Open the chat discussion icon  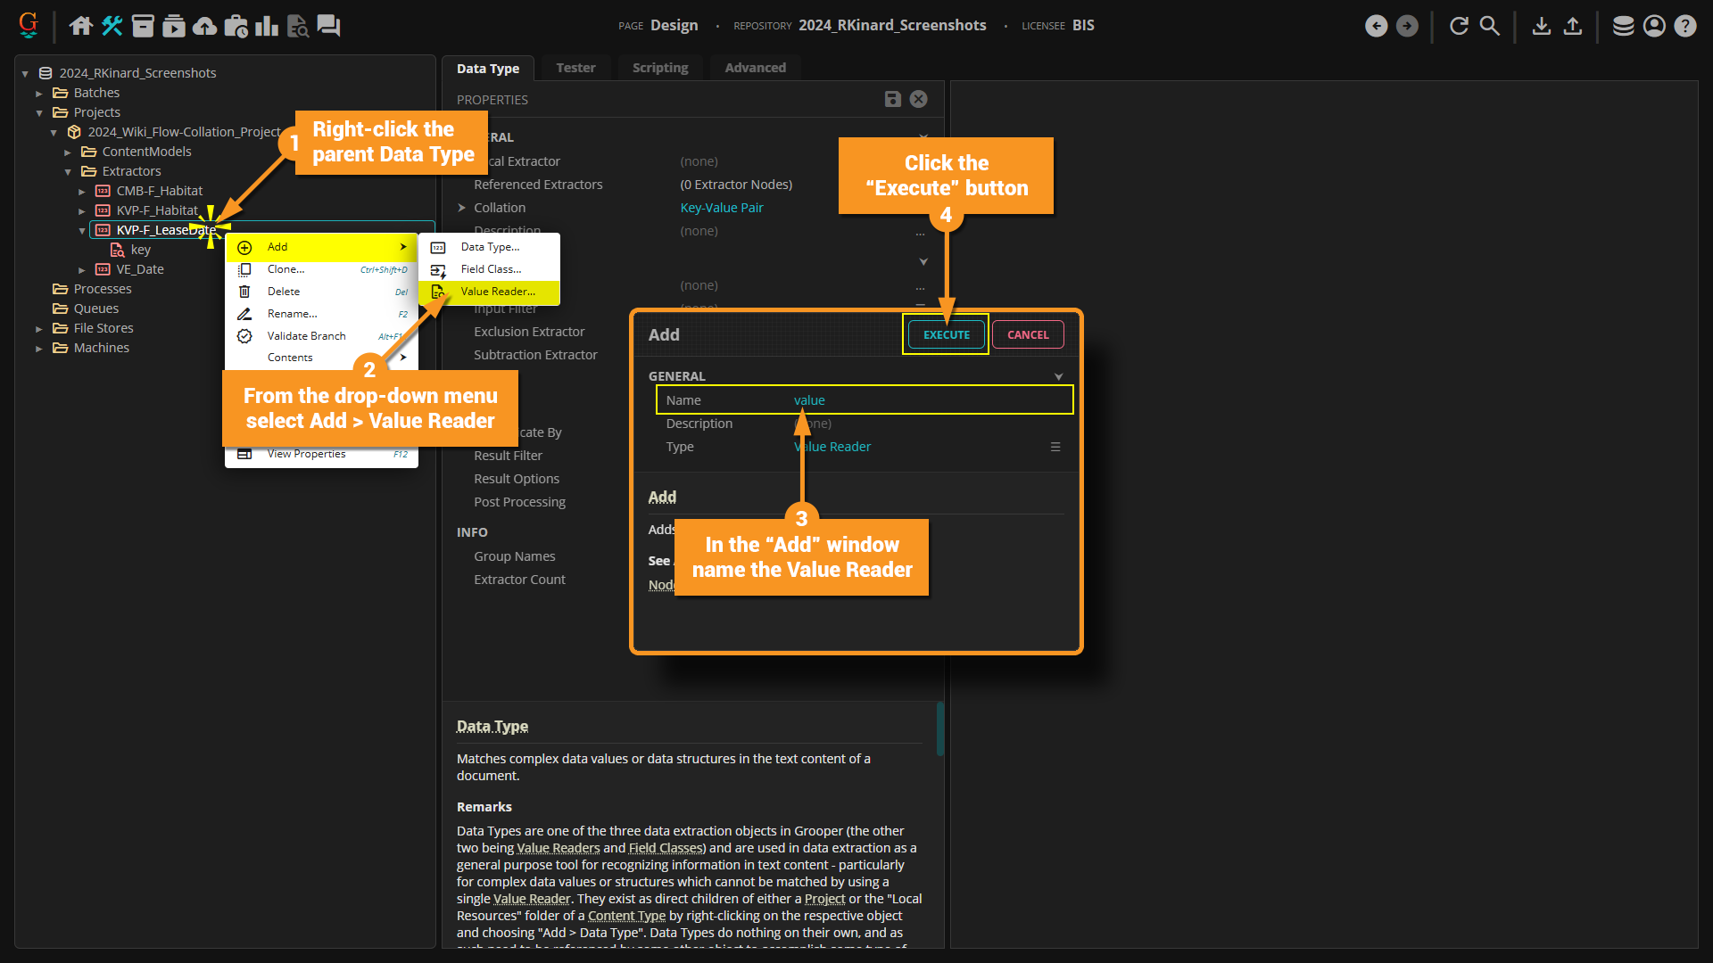(328, 26)
